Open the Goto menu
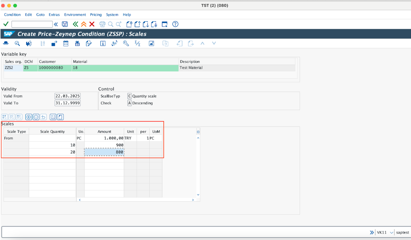The image size is (411, 240). (x=40, y=15)
